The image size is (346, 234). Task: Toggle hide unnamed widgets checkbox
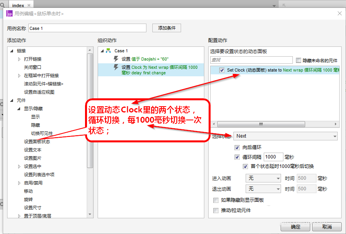point(298,60)
